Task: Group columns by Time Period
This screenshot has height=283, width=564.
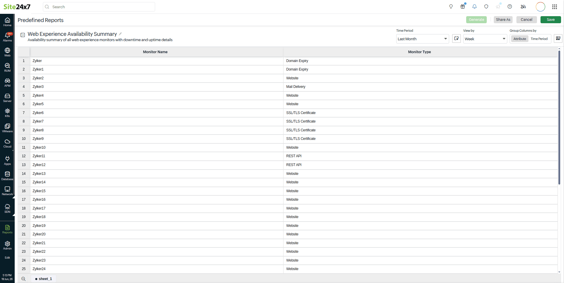Action: click(x=539, y=39)
